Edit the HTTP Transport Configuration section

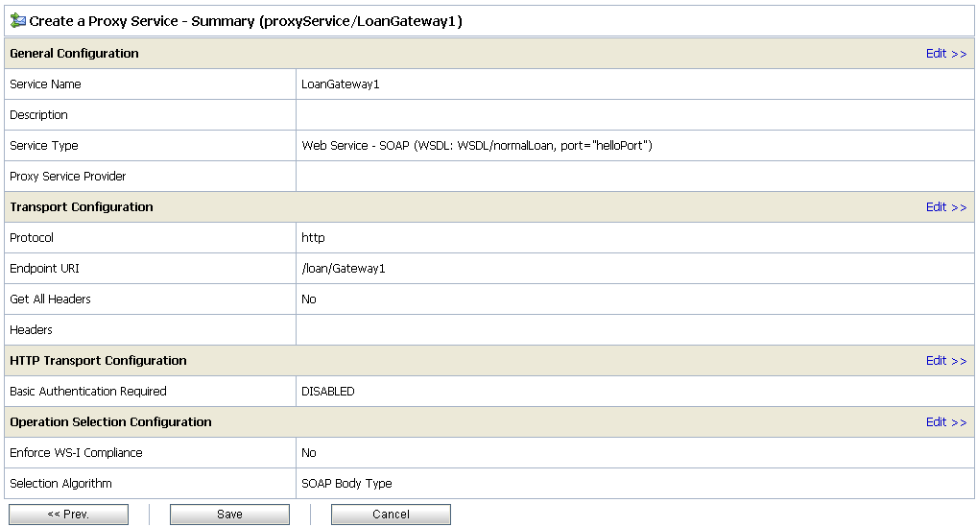click(946, 361)
